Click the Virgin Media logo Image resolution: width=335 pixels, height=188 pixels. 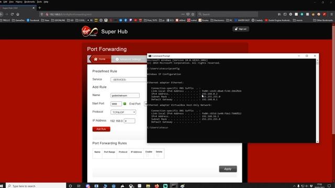click(90, 31)
